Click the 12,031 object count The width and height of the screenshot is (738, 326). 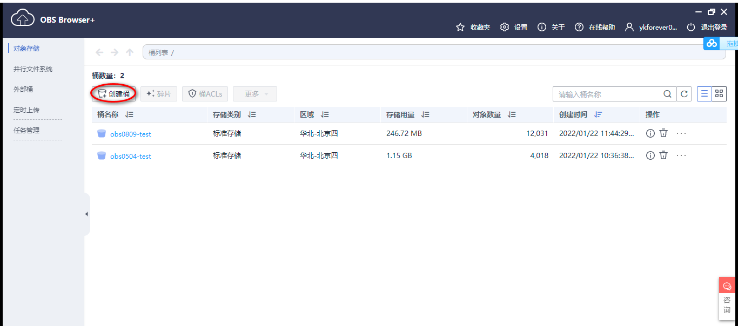537,133
